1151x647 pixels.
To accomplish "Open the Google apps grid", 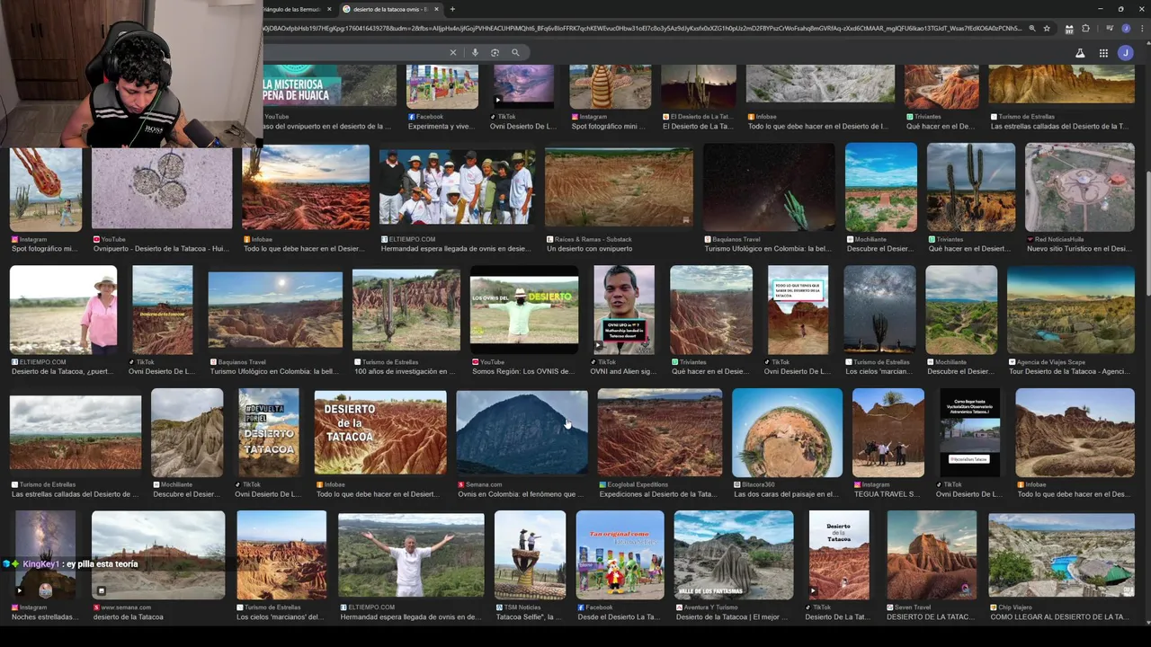I will tap(1103, 53).
